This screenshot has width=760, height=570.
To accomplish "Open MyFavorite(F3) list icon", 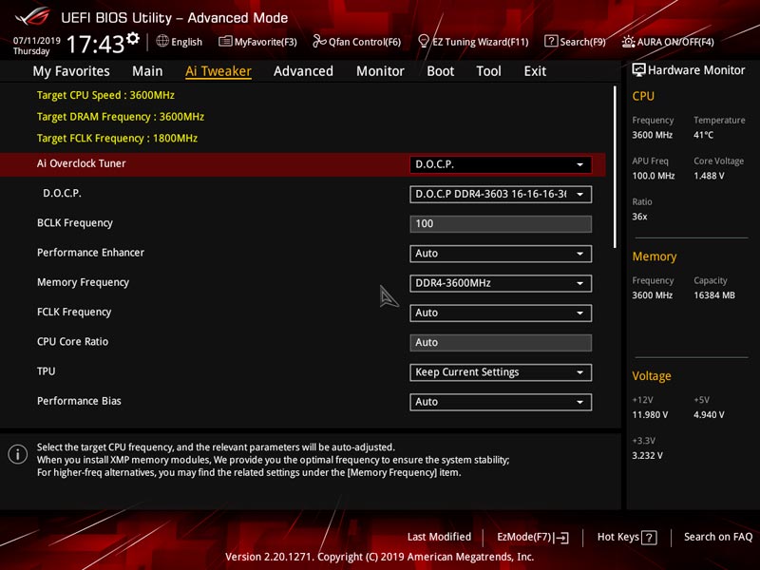I will click(225, 41).
